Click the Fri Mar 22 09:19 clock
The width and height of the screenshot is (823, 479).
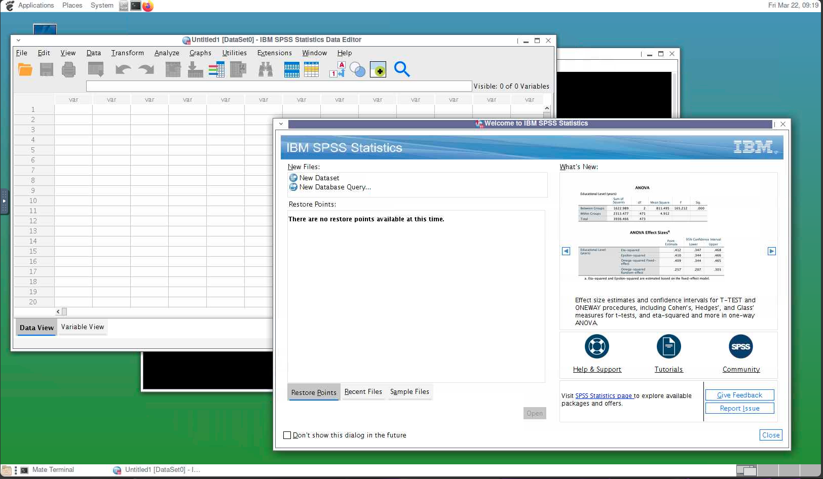[793, 6]
